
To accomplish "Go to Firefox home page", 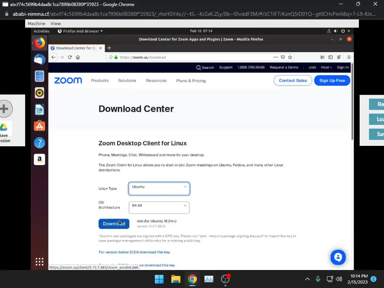I will [x=78, y=57].
